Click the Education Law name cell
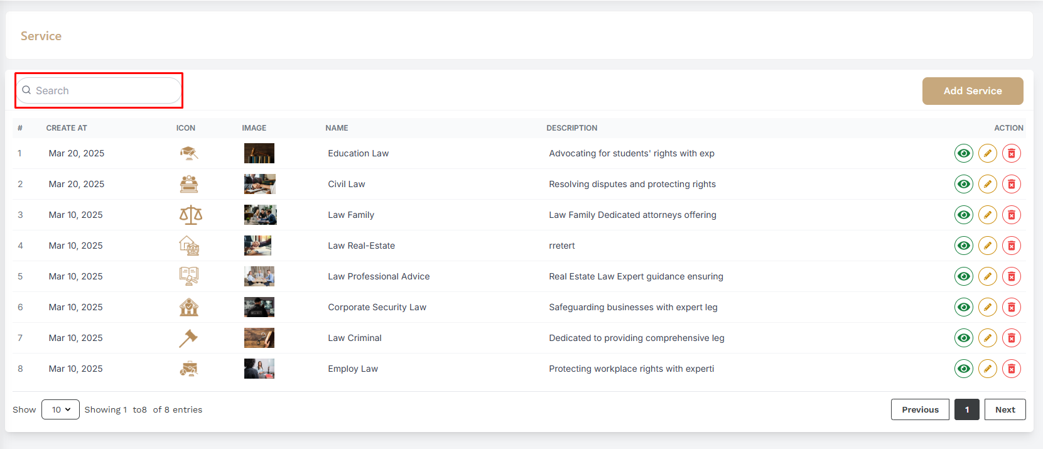Viewport: 1043px width, 449px height. point(358,153)
